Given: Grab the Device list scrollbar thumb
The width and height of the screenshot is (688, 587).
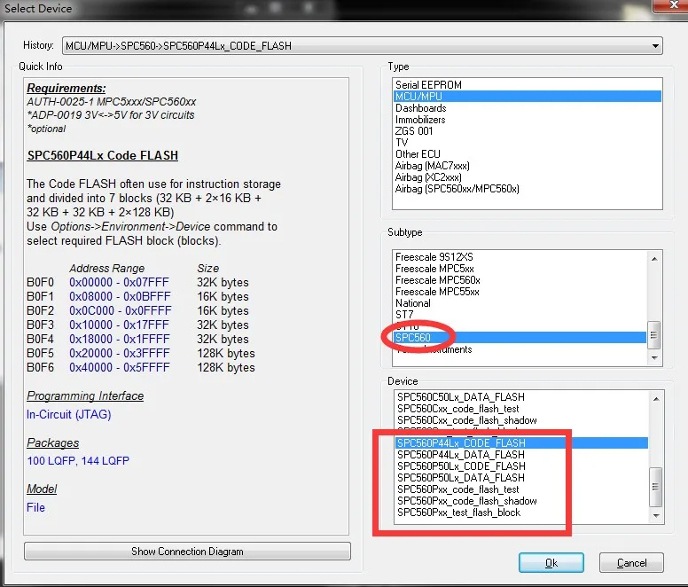Looking at the screenshot, I should (655, 487).
